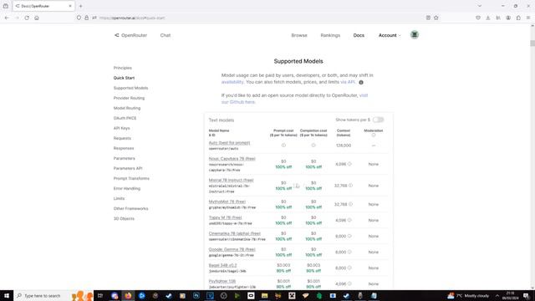Open the browser extensions puzzle icon
The image size is (535, 301).
point(518,18)
